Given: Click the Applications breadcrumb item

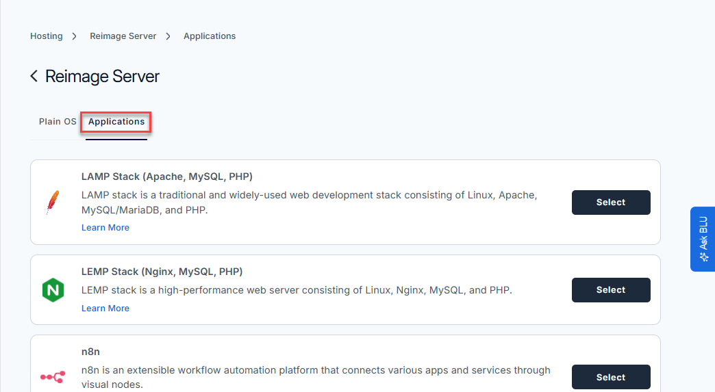Looking at the screenshot, I should coord(210,36).
